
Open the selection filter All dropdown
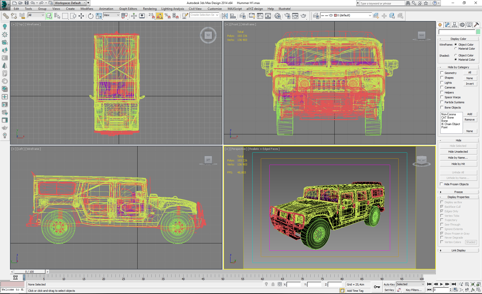tap(36, 15)
